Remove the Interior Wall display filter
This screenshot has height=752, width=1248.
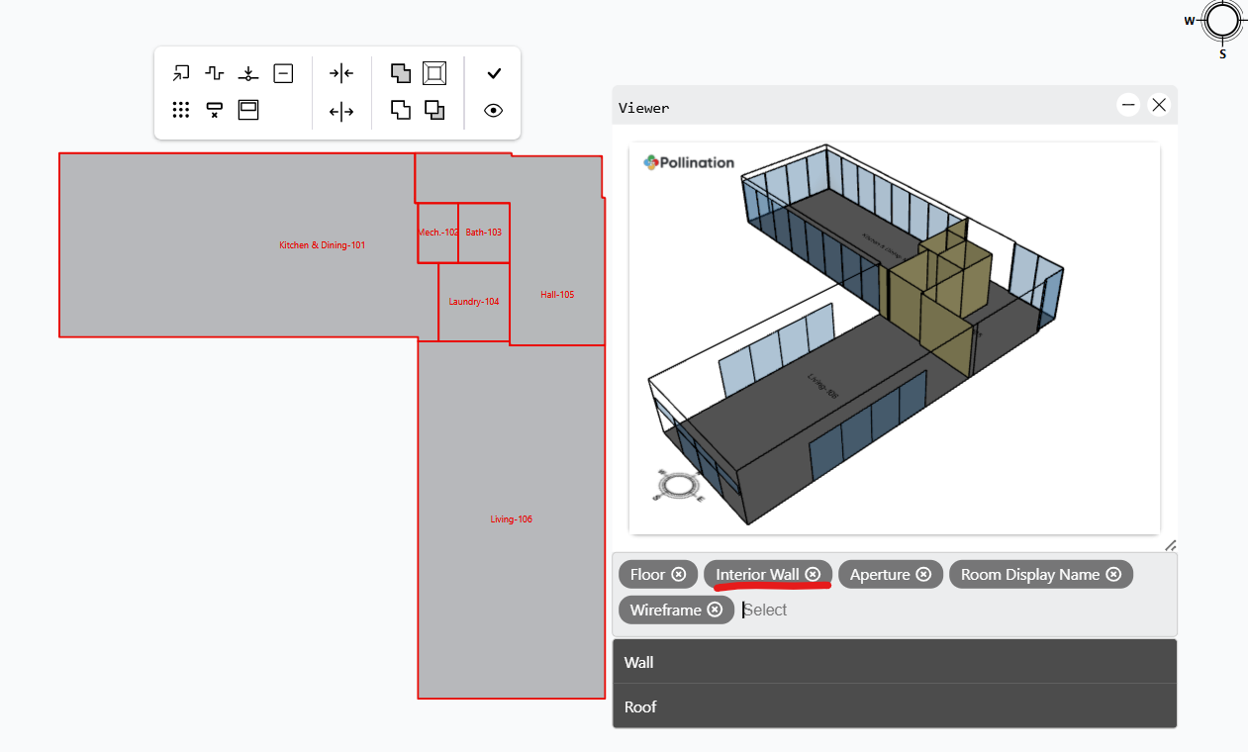coord(813,574)
